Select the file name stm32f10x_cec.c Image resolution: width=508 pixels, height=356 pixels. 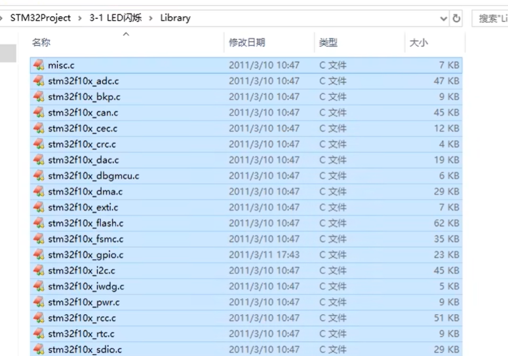[83, 128]
